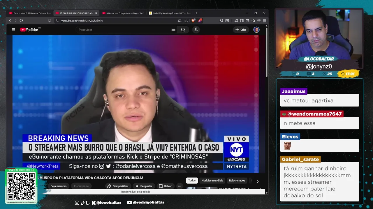Image resolution: width=373 pixels, height=209 pixels.
Task: Open the Leo AI sparkle icon
Action: (x=253, y=21)
